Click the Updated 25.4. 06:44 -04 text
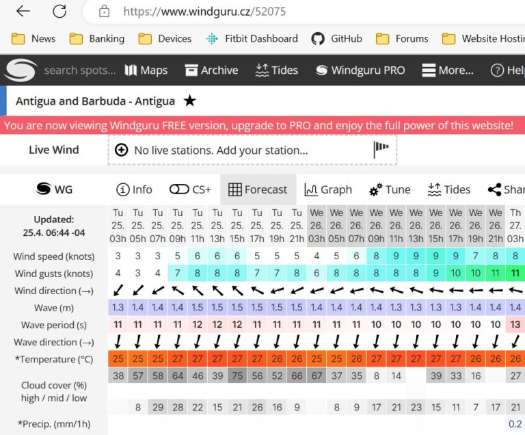Screen dimensions: 525x435 click(x=54, y=226)
